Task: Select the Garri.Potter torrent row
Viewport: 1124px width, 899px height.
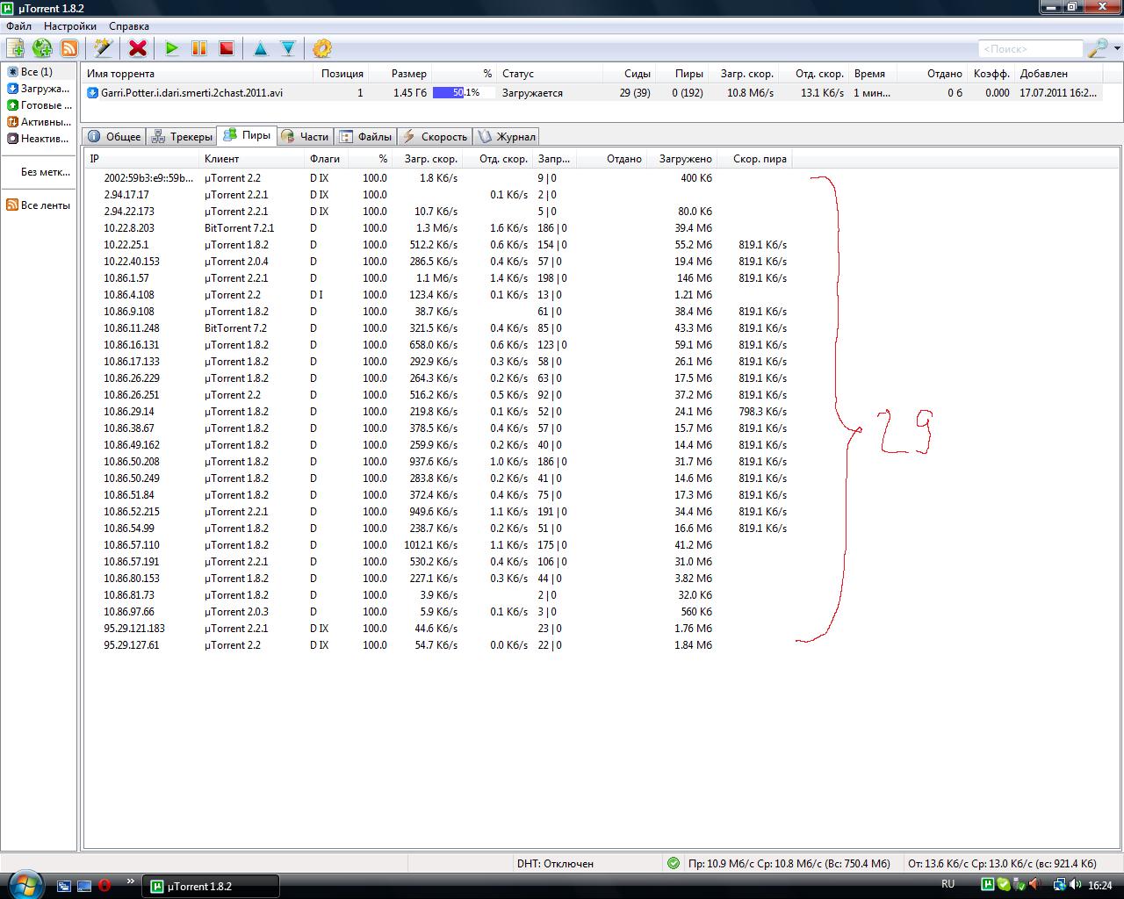Action: click(593, 92)
